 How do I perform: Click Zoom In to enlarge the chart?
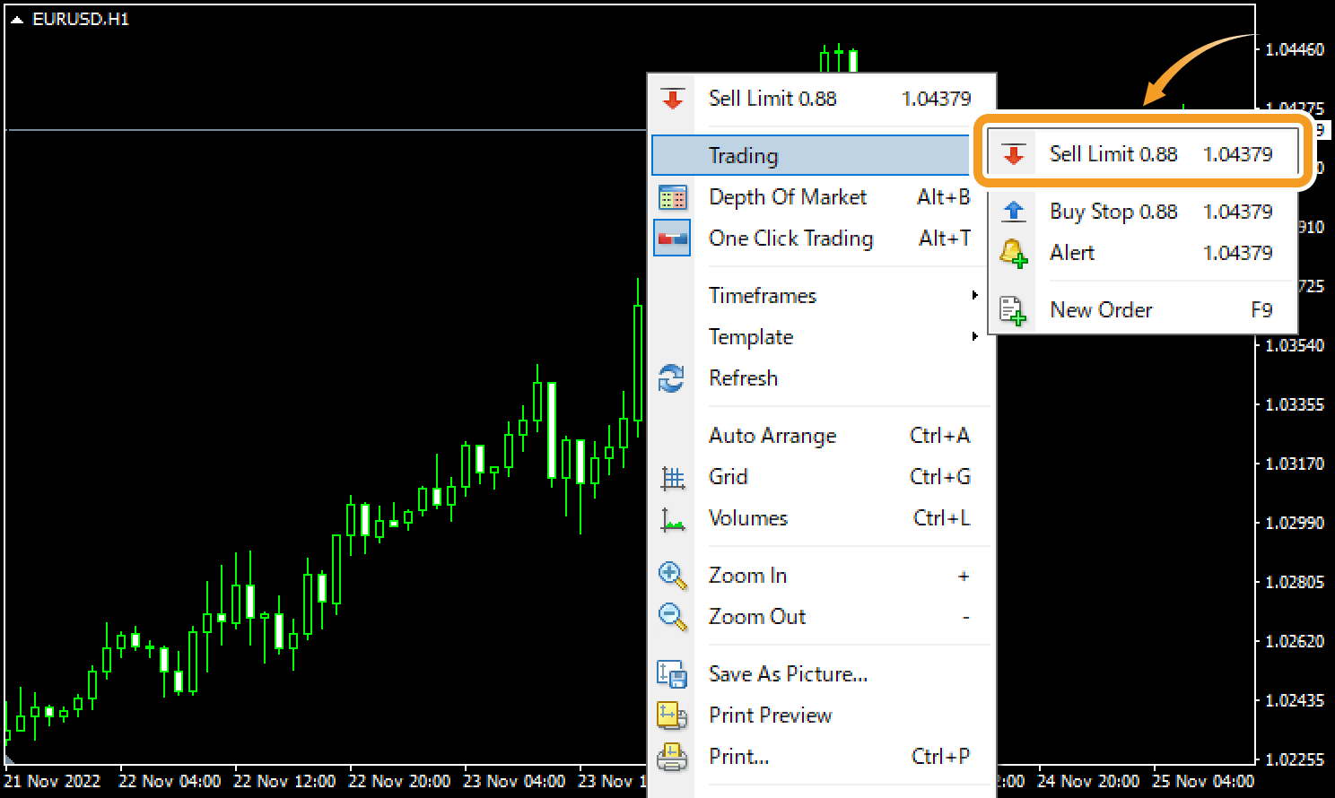coord(747,575)
